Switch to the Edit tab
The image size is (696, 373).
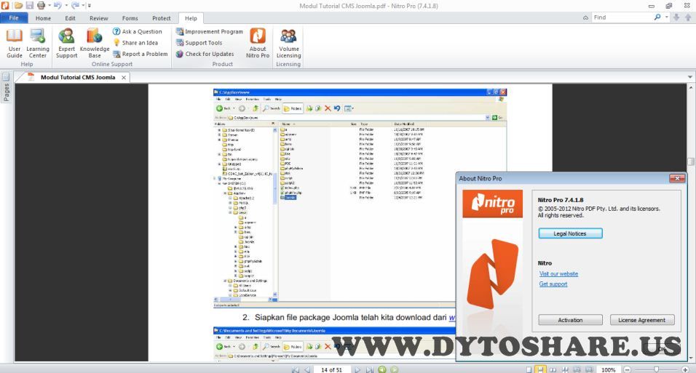(70, 18)
